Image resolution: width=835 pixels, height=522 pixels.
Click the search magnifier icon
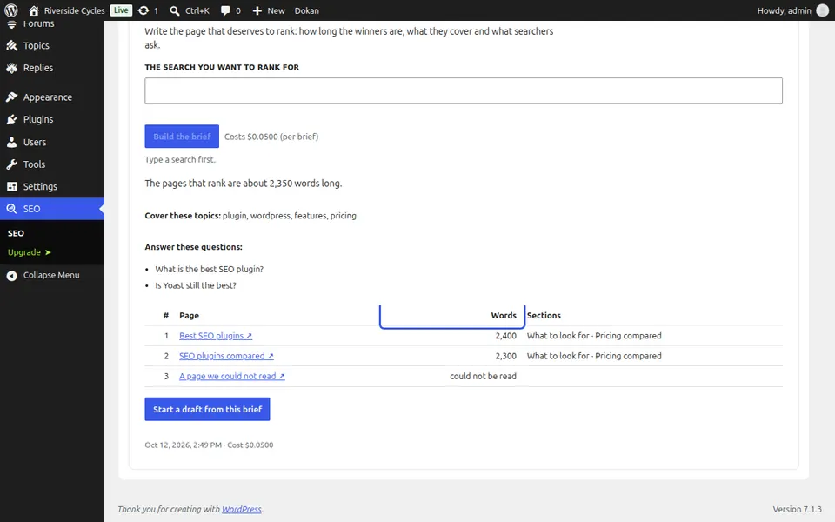(175, 10)
